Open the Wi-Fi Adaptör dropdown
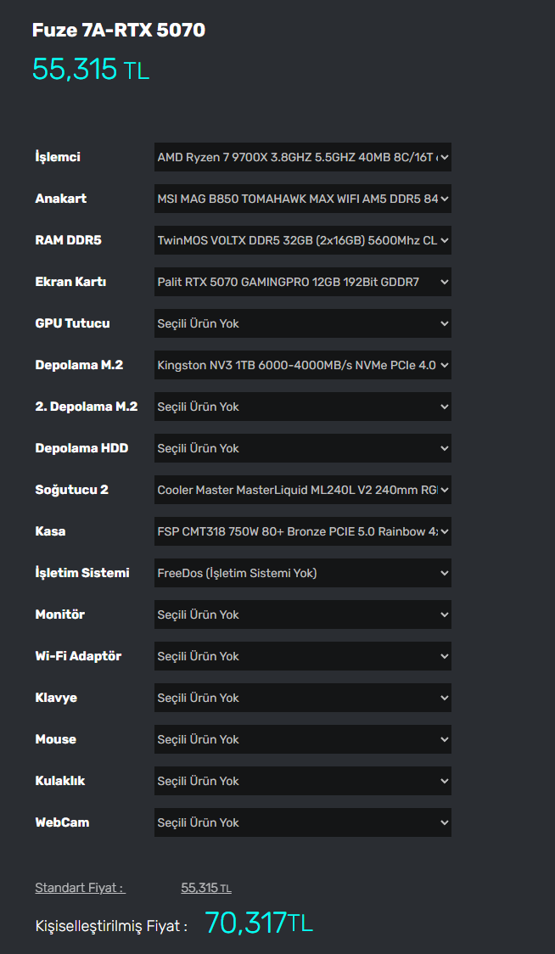The width and height of the screenshot is (555, 954). pyautogui.click(x=302, y=656)
